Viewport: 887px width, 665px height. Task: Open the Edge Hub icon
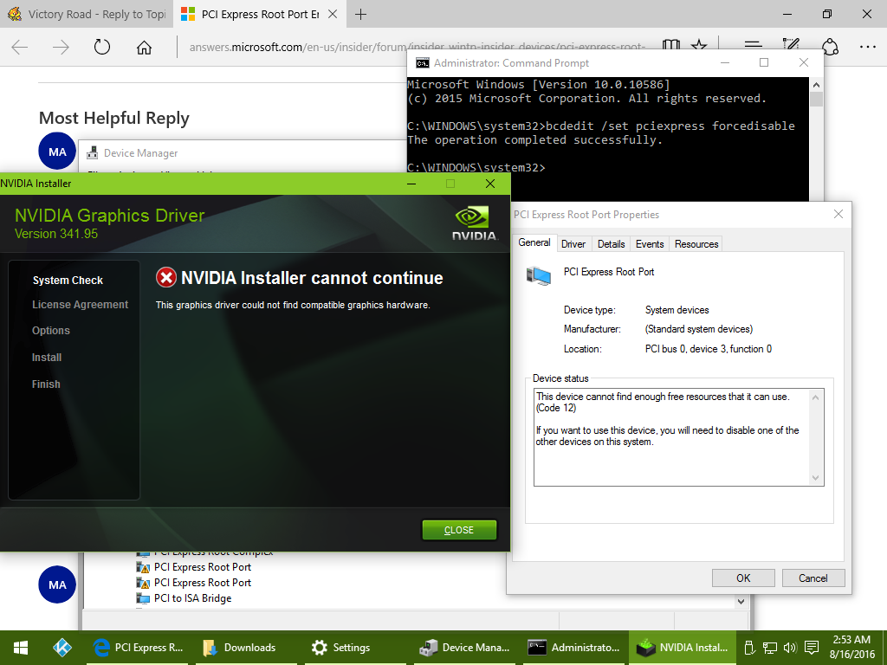pyautogui.click(x=754, y=47)
